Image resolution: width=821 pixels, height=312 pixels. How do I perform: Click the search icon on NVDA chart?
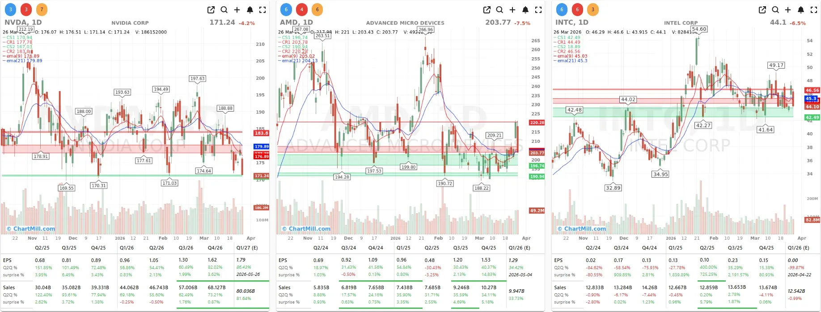coord(224,10)
